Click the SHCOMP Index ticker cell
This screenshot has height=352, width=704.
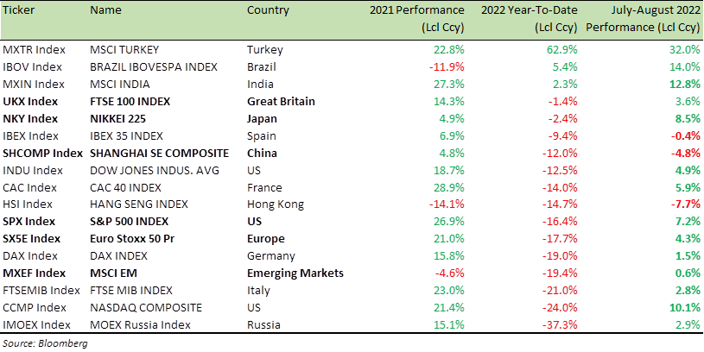42,154
